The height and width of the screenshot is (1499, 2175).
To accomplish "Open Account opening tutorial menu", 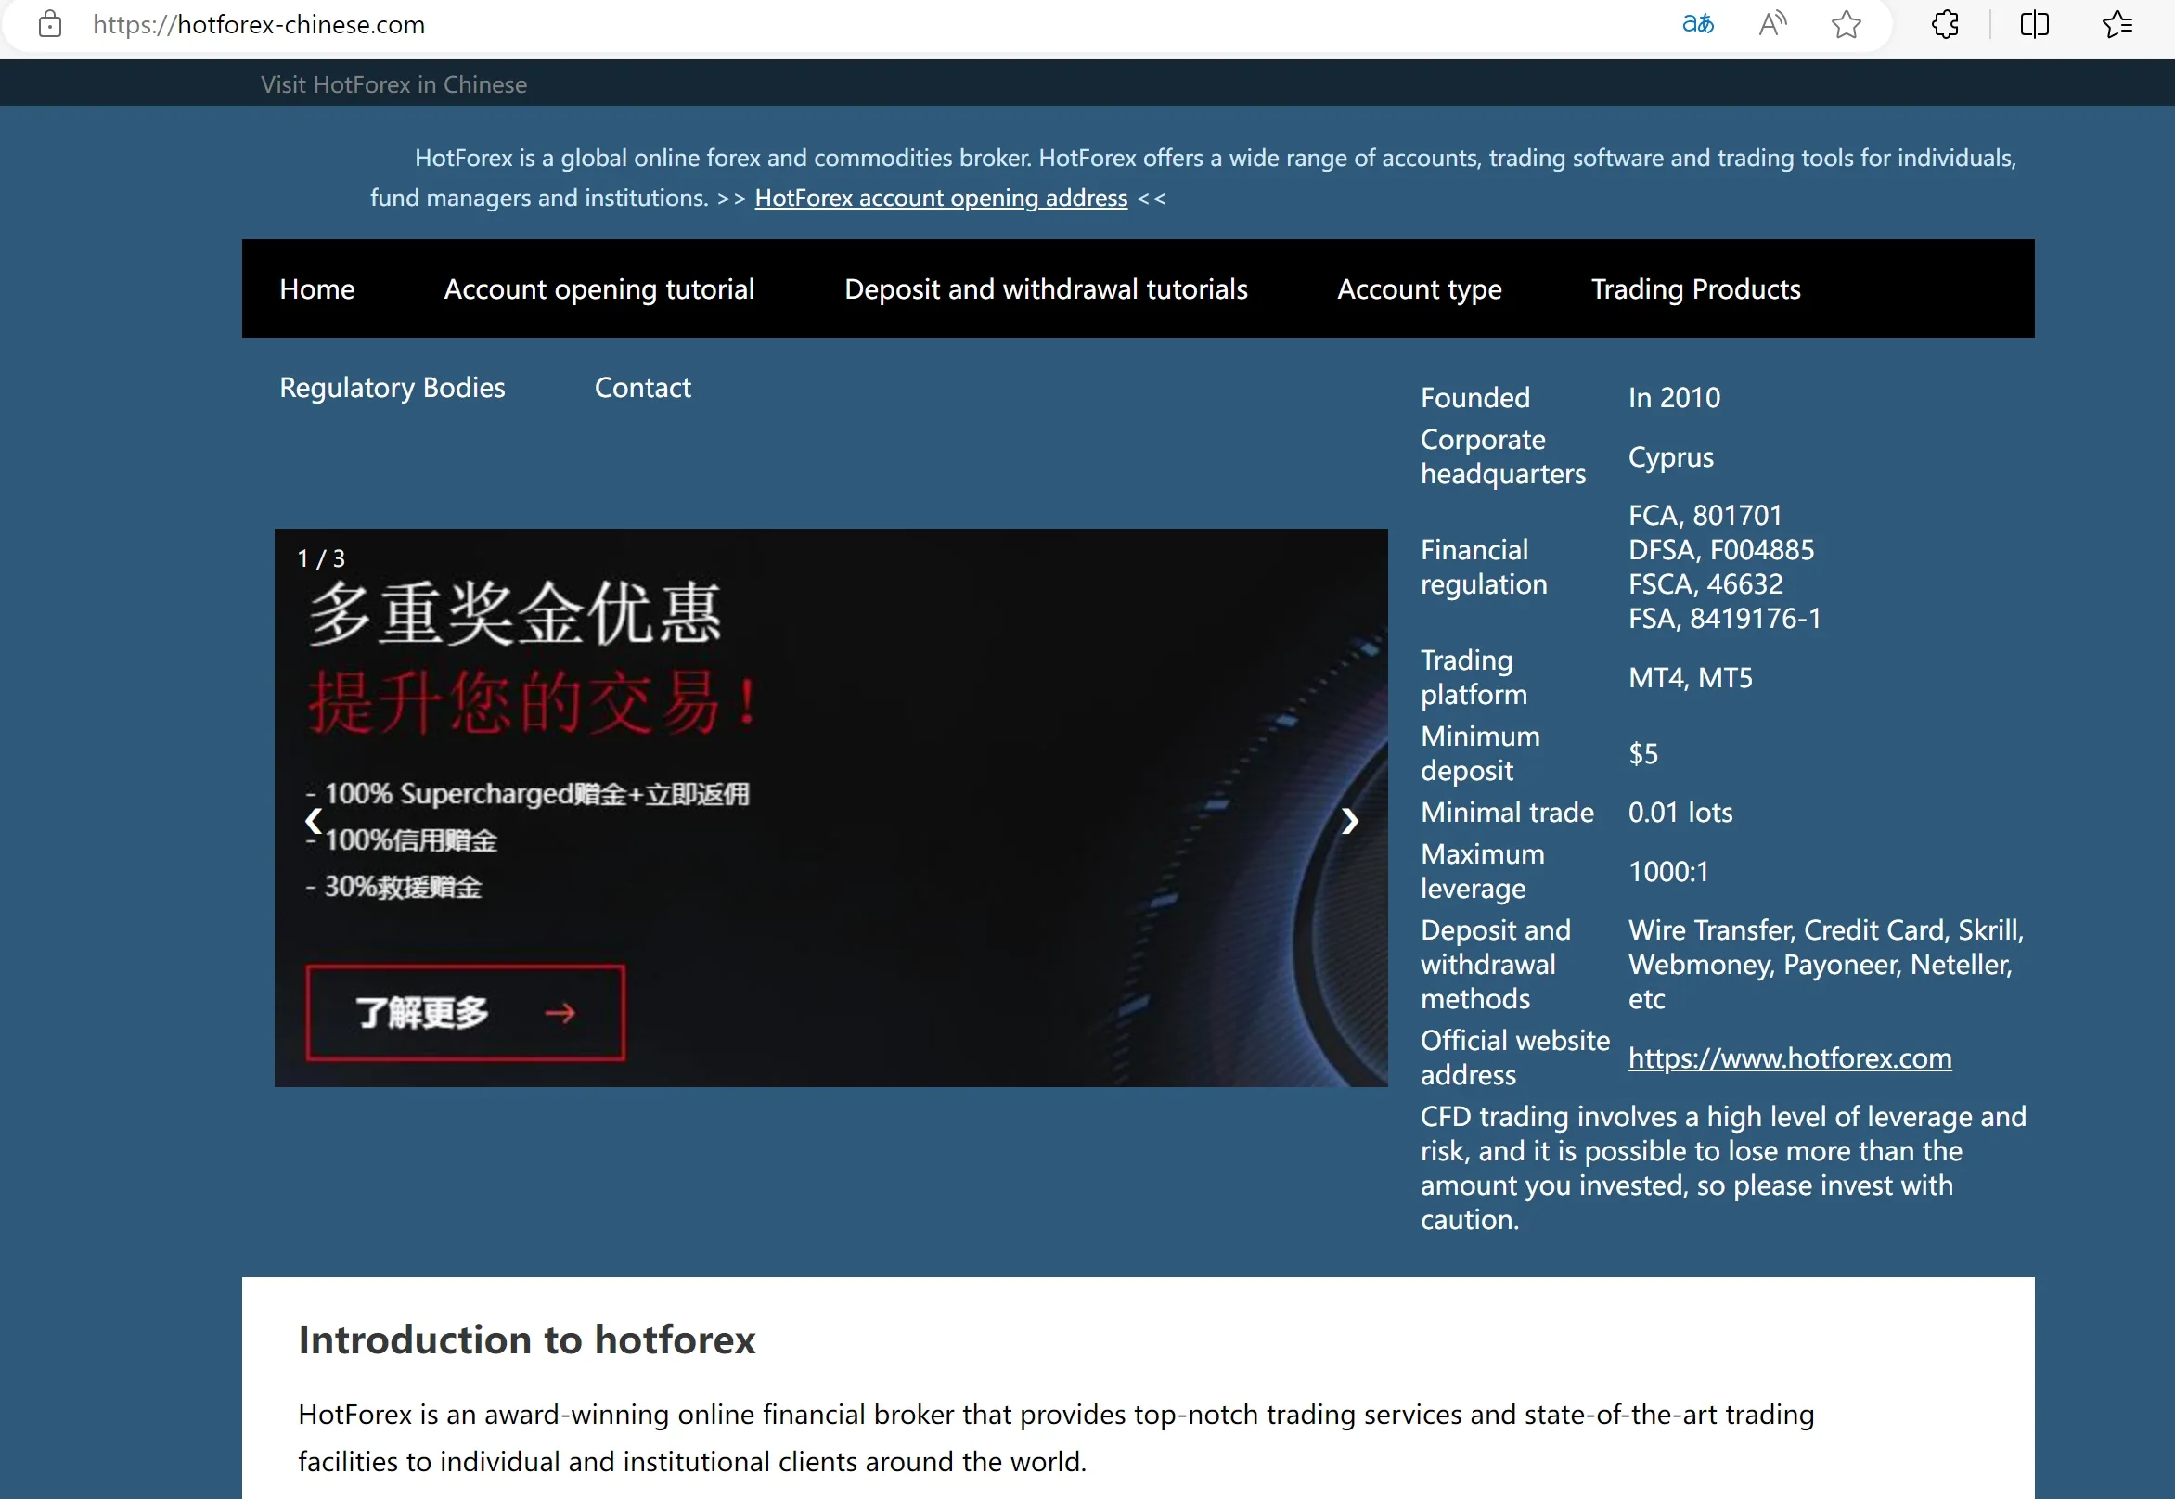I will click(x=599, y=289).
